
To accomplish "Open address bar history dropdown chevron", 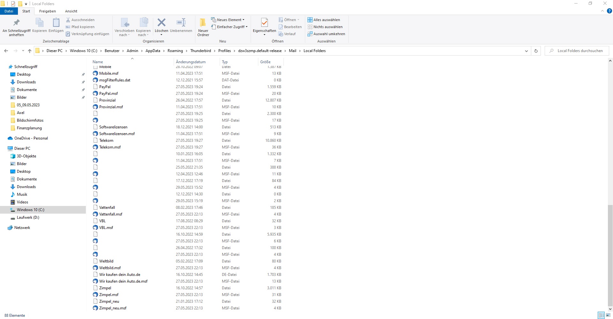I will click(x=526, y=51).
